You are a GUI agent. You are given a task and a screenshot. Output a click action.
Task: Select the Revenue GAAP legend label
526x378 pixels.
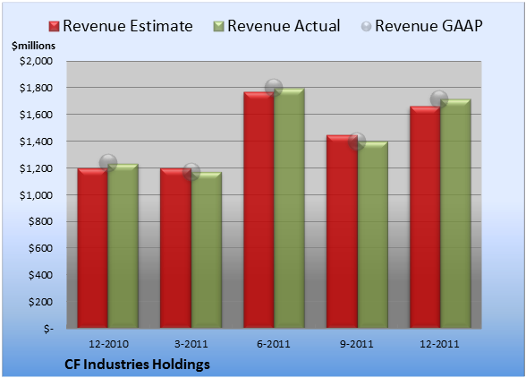[428, 26]
